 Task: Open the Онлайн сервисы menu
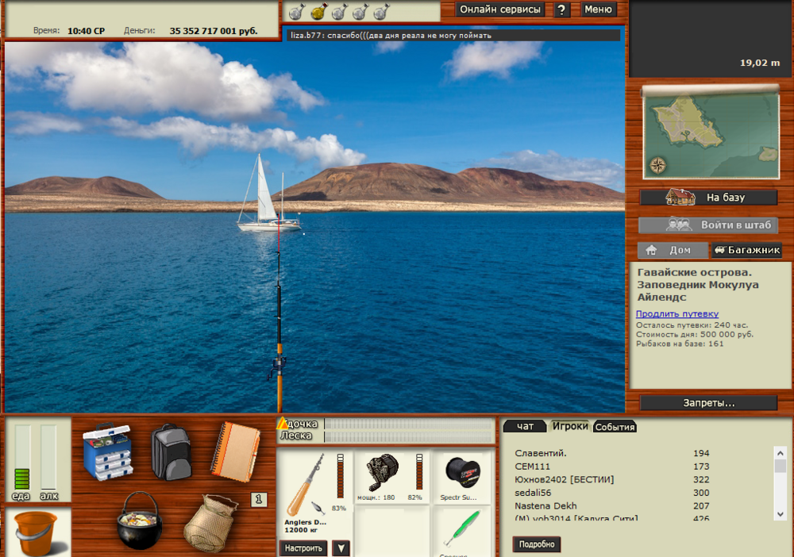pyautogui.click(x=500, y=10)
